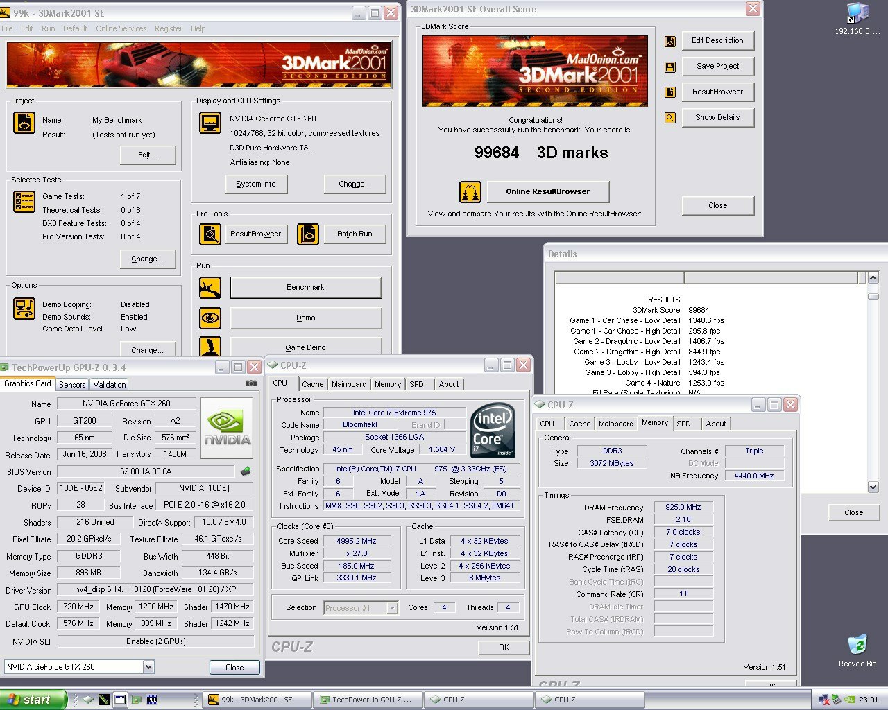Viewport: 888px width, 710px height.
Task: Click the NVIDIA logo in GPU-Z
Action: click(x=227, y=428)
